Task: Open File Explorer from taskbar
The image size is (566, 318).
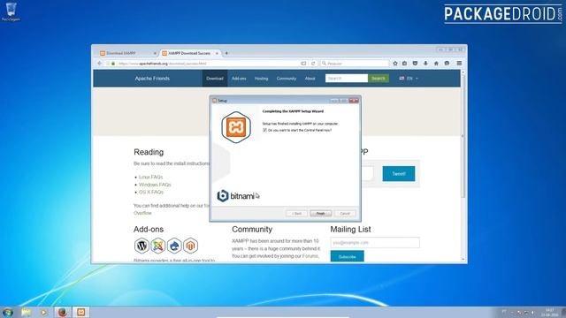Action: pyautogui.click(x=26, y=312)
